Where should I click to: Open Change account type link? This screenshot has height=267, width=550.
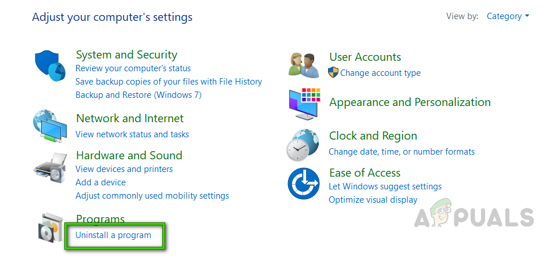[380, 73]
